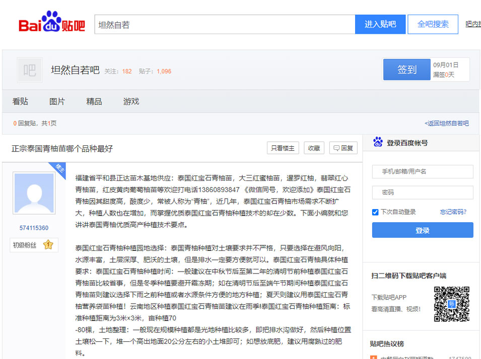This screenshot has width=481, height=359.
Task: Click the post title 正宗泰国青柚苗哪个品种最好
Action: 62,148
